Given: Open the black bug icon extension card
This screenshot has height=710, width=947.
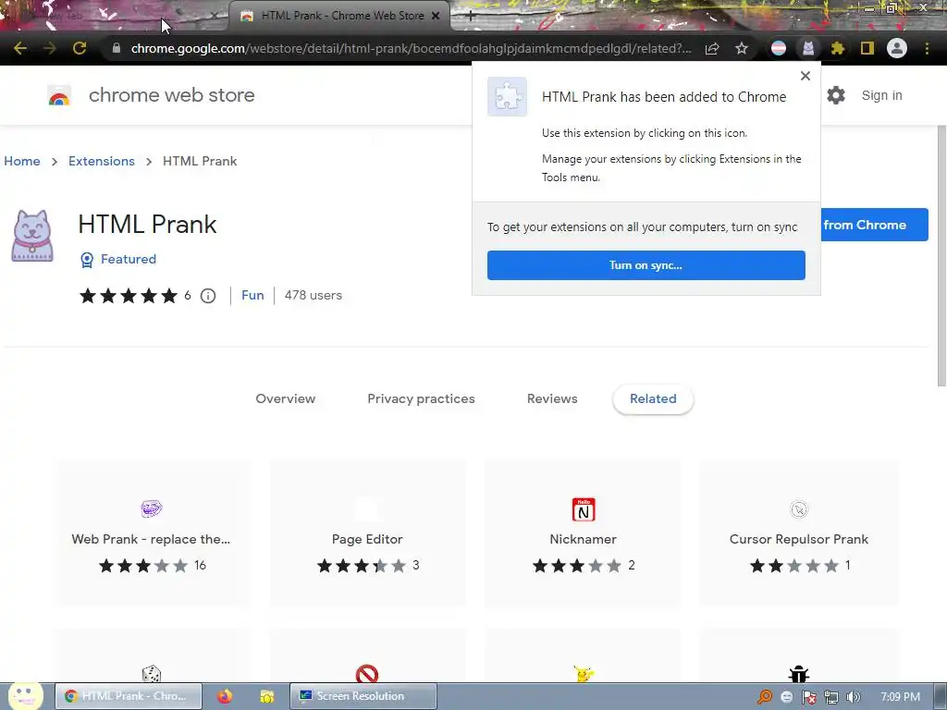Looking at the screenshot, I should 799,673.
